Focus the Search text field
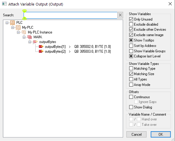Screen dimensions: 175x141 click(70, 15)
